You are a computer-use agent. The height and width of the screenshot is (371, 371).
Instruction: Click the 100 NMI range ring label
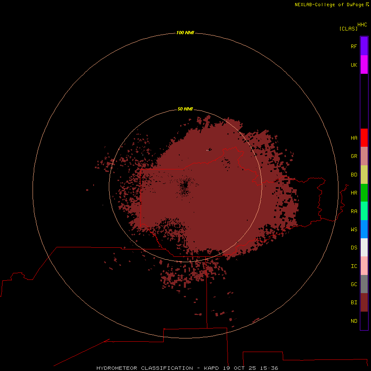(x=185, y=33)
